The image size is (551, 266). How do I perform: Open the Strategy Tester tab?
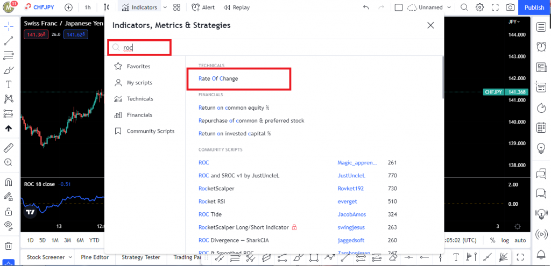140,257
